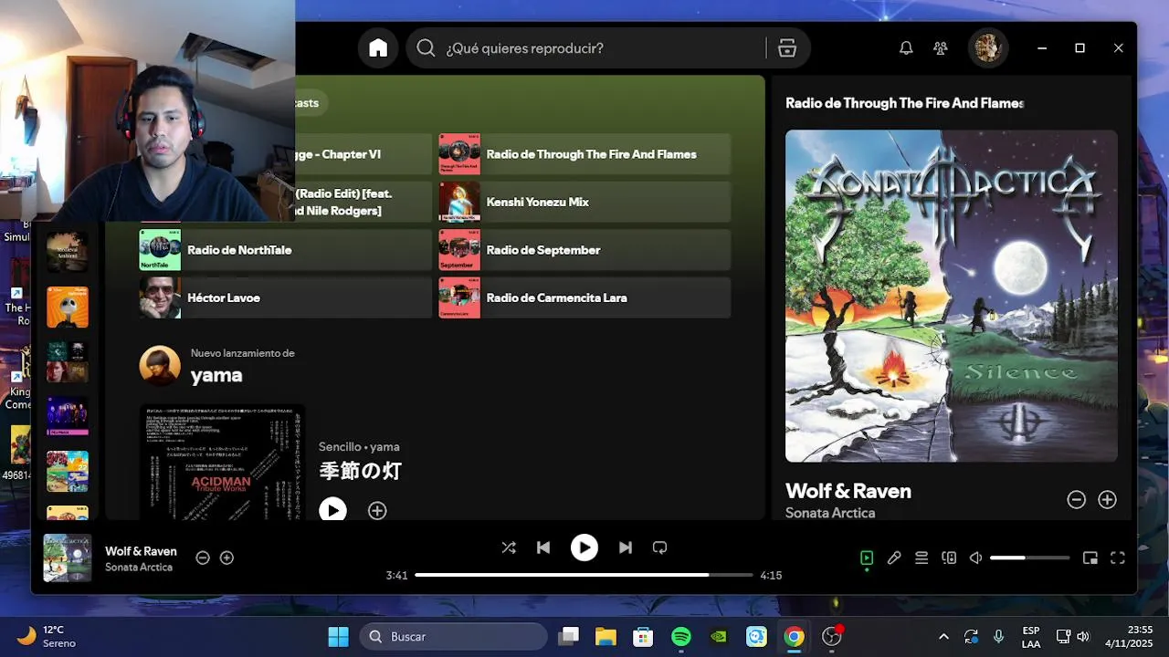Click the taskbar Buscar search box

[x=454, y=636]
